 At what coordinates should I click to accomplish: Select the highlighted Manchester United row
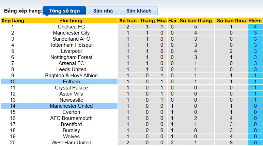pos(71,106)
